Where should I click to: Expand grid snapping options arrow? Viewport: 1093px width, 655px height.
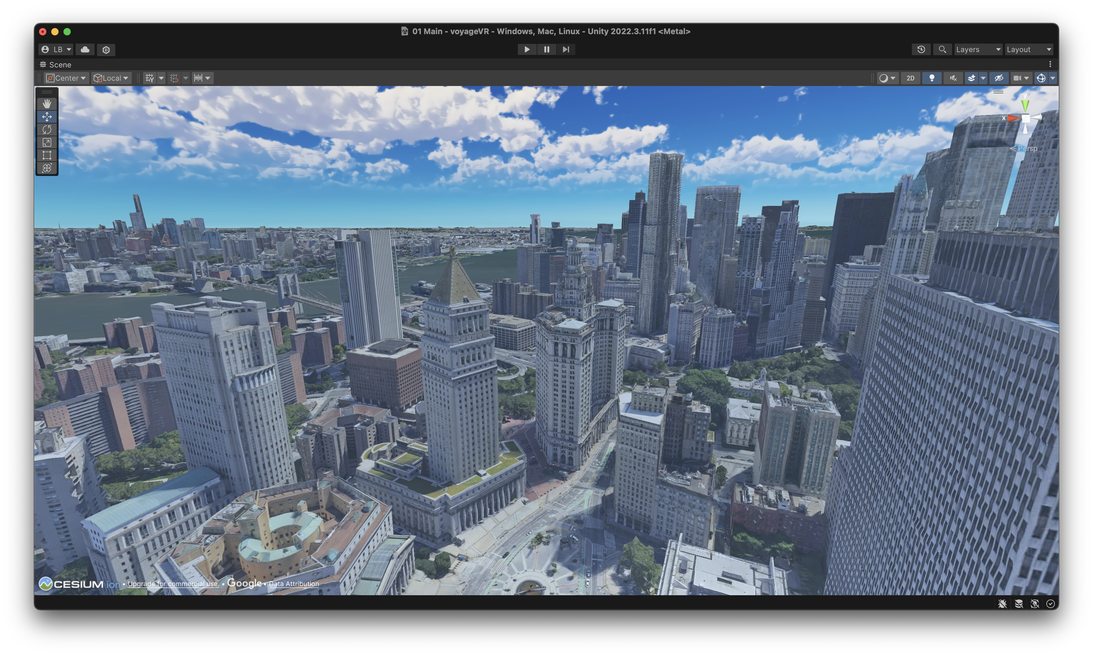185,78
